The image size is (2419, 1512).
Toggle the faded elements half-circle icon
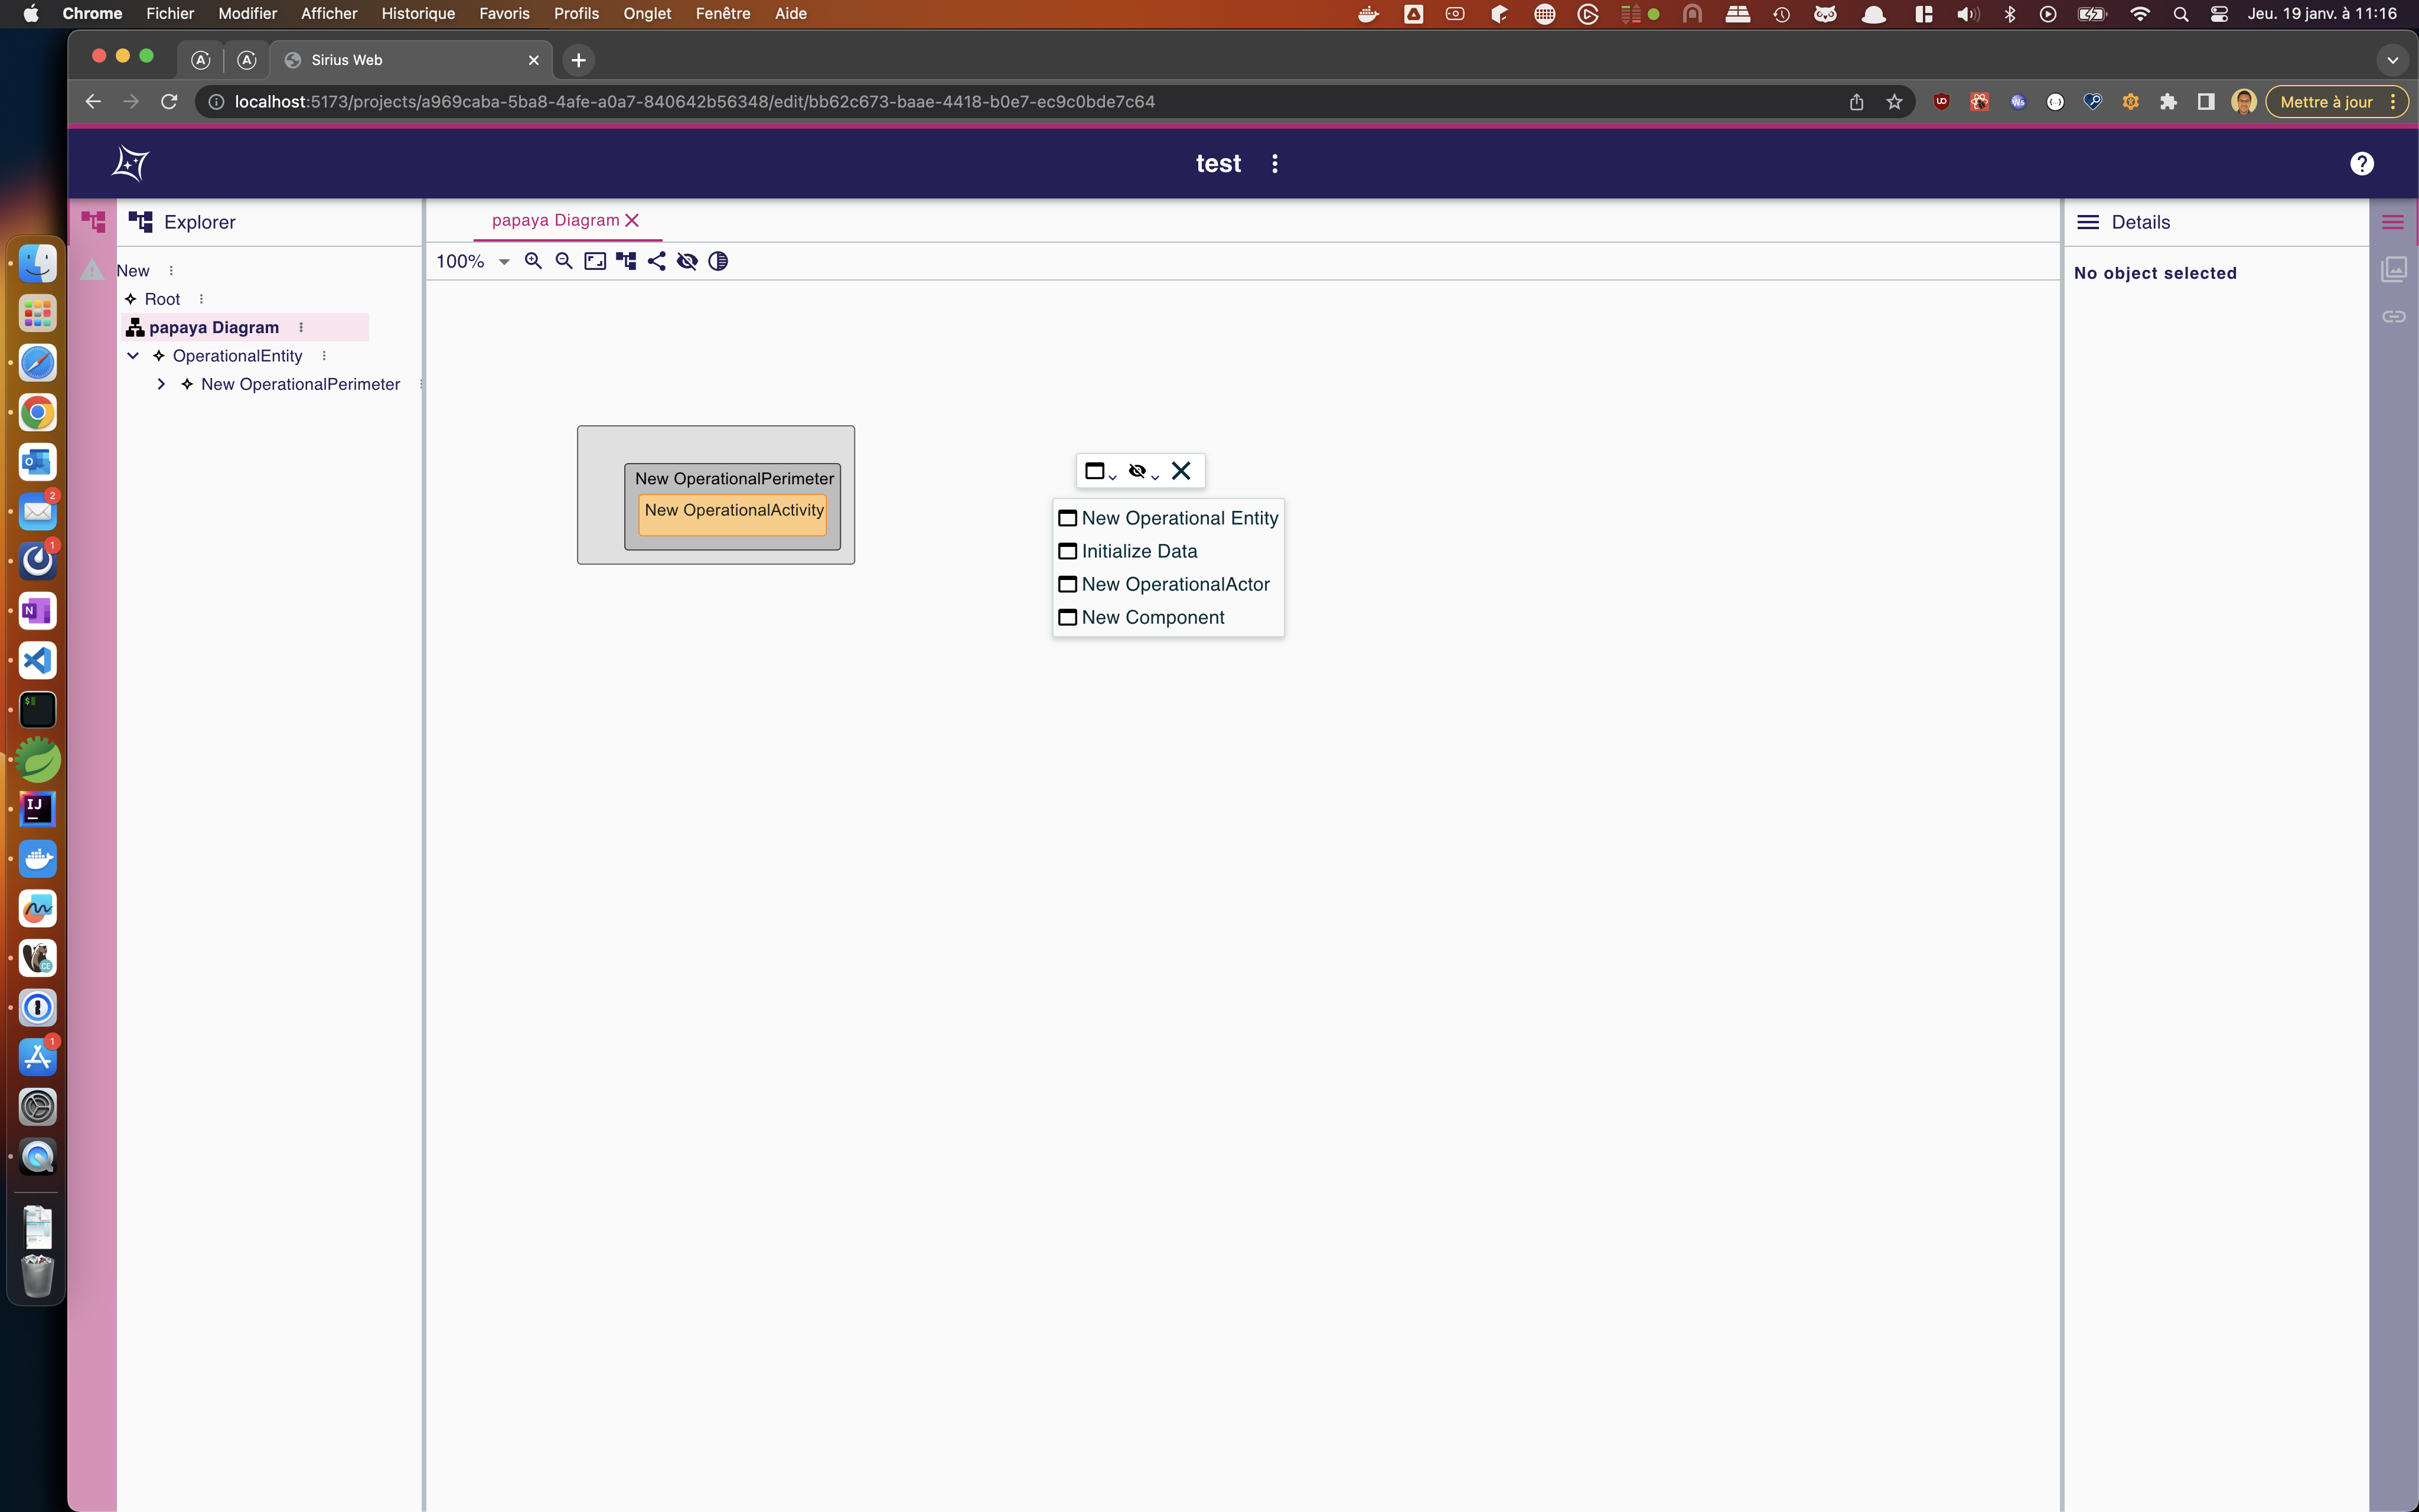point(718,261)
